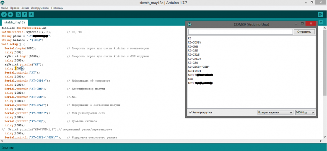Open the Помощь menu

57,8
